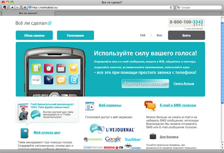
Task: Click the blue Twitter bird icon on phone
Action: click(73, 80)
